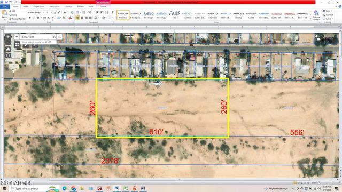Click the Paste icon in Clipboard group

(4, 14)
